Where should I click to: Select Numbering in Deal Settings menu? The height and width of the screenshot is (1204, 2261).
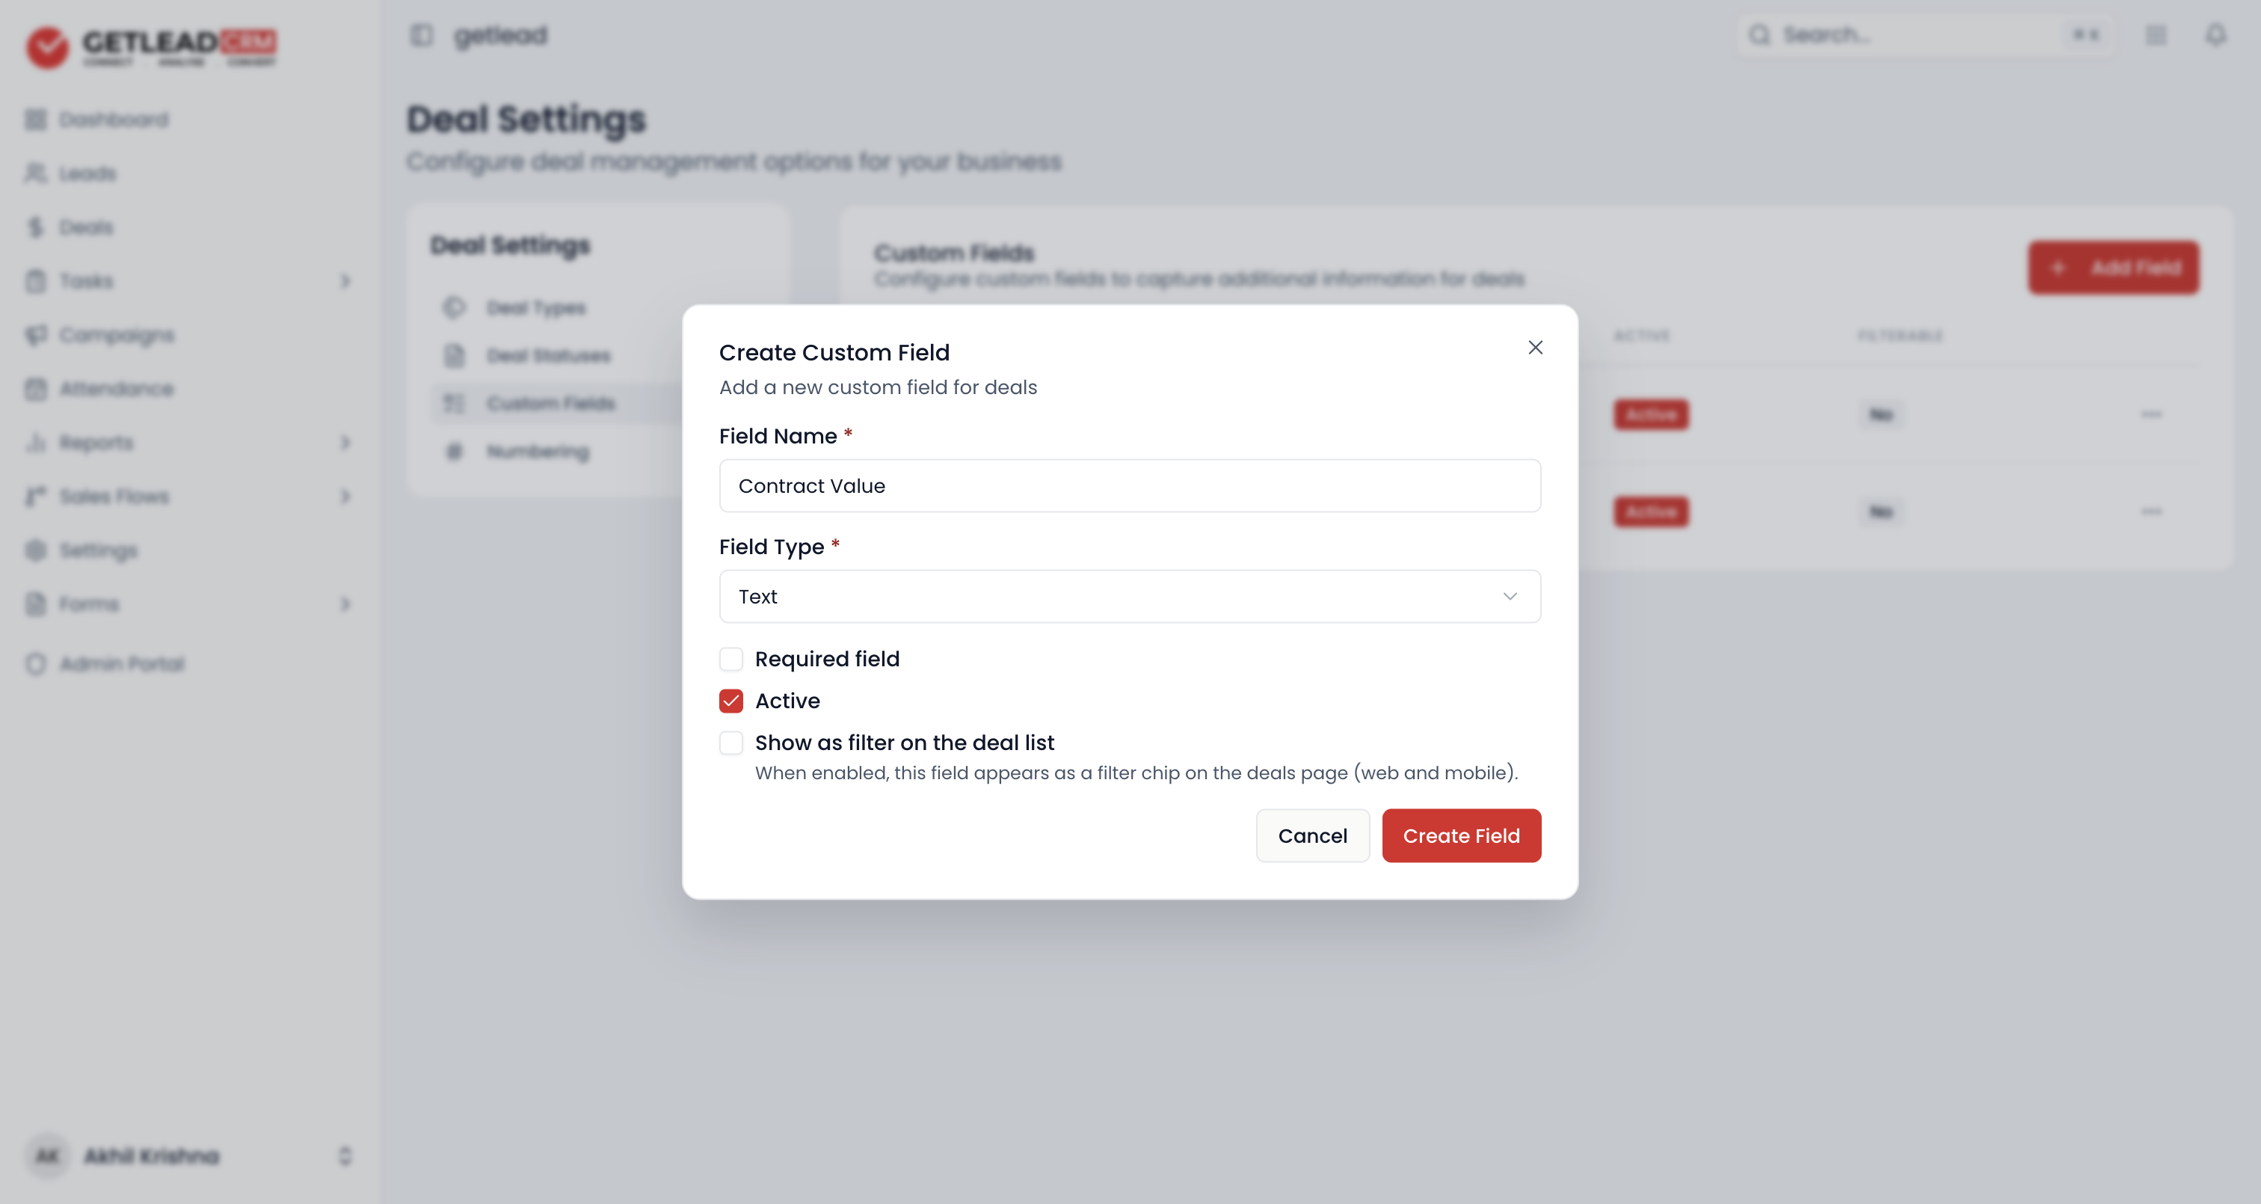(538, 452)
